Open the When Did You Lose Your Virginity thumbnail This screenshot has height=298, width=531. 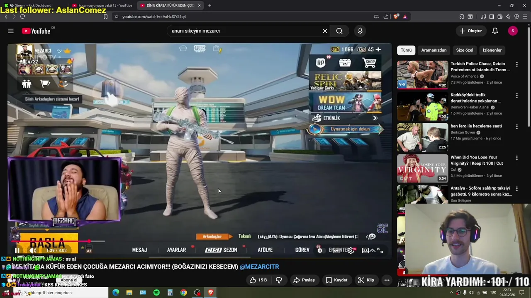tap(422, 168)
